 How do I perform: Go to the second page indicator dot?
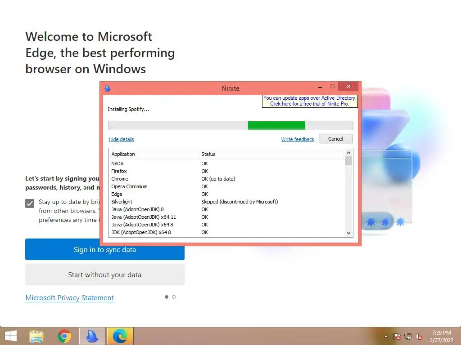174,297
